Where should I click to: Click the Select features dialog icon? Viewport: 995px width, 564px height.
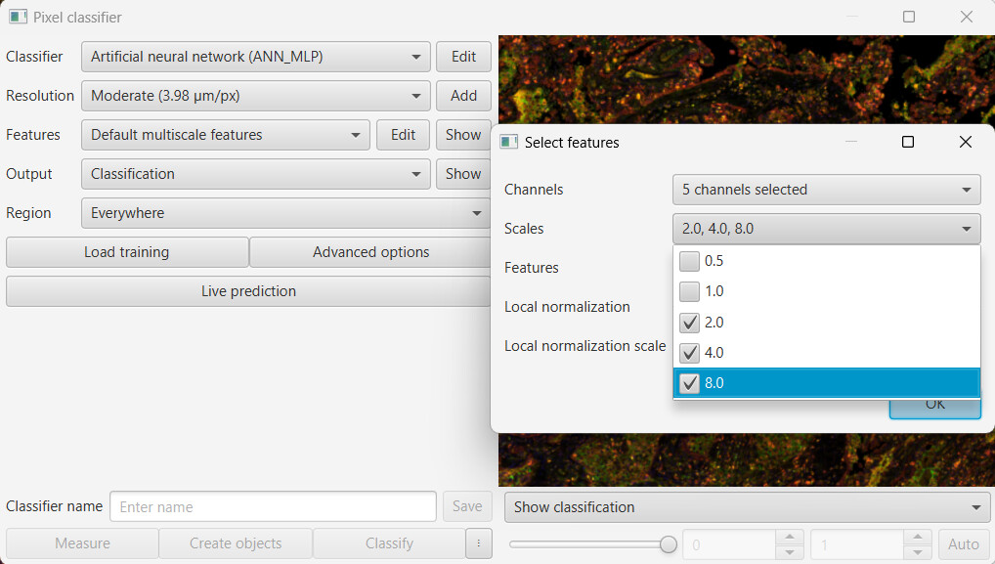coord(508,142)
